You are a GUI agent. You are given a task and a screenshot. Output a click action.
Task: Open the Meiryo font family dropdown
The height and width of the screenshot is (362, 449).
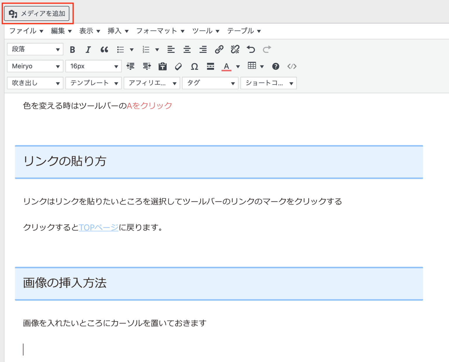35,66
